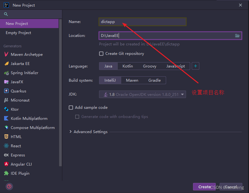Click the Compose Multiplatform icon
Viewport: 249px width, 193px height.
(x=6, y=127)
